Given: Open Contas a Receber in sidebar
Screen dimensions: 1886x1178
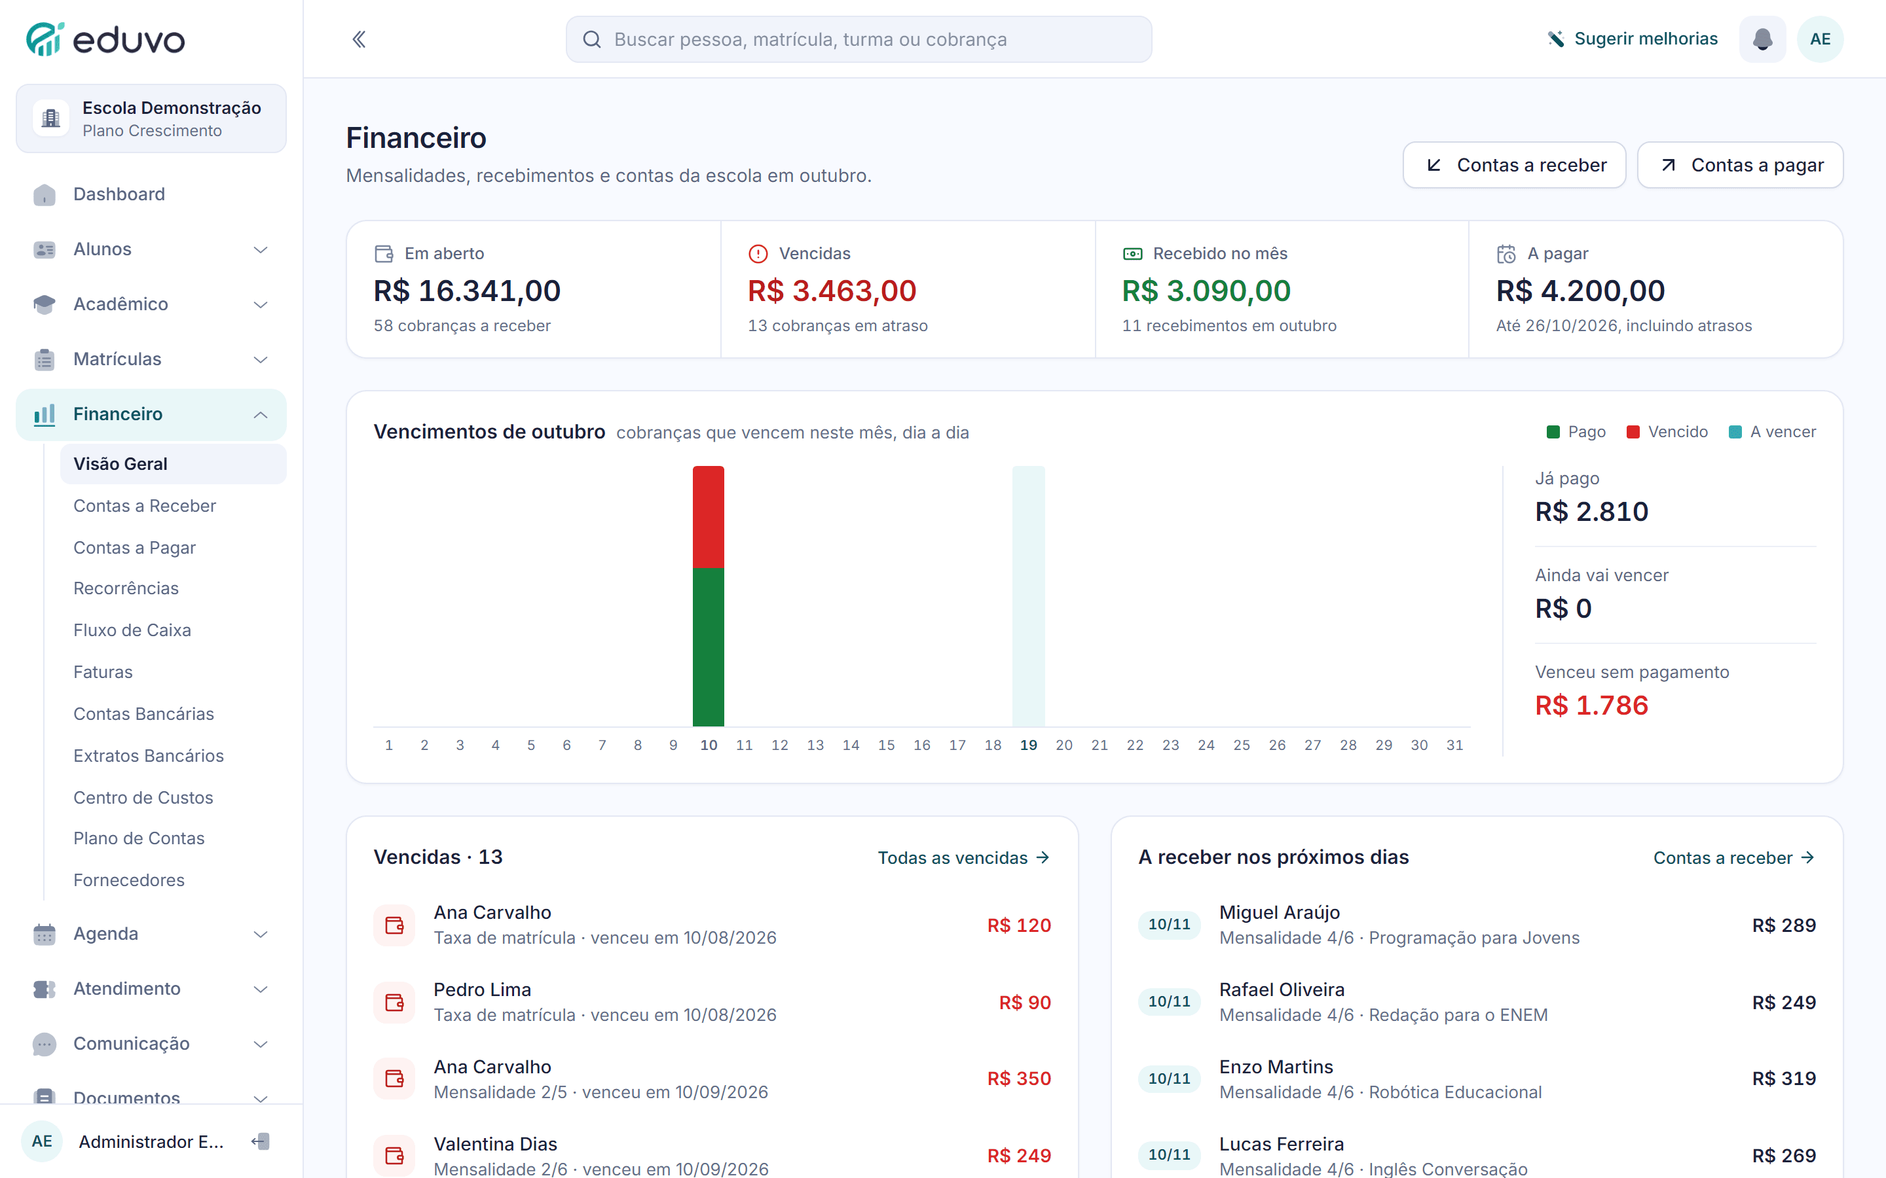Looking at the screenshot, I should point(173,506).
